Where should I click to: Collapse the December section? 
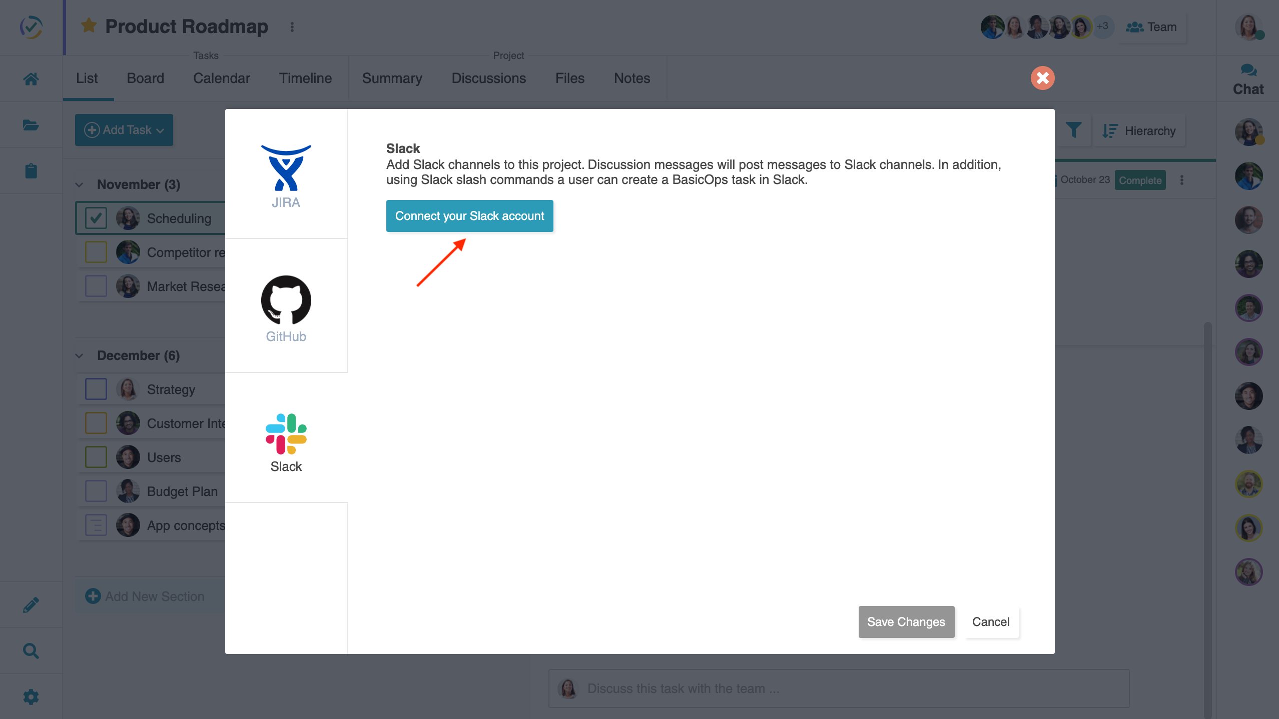click(x=80, y=355)
